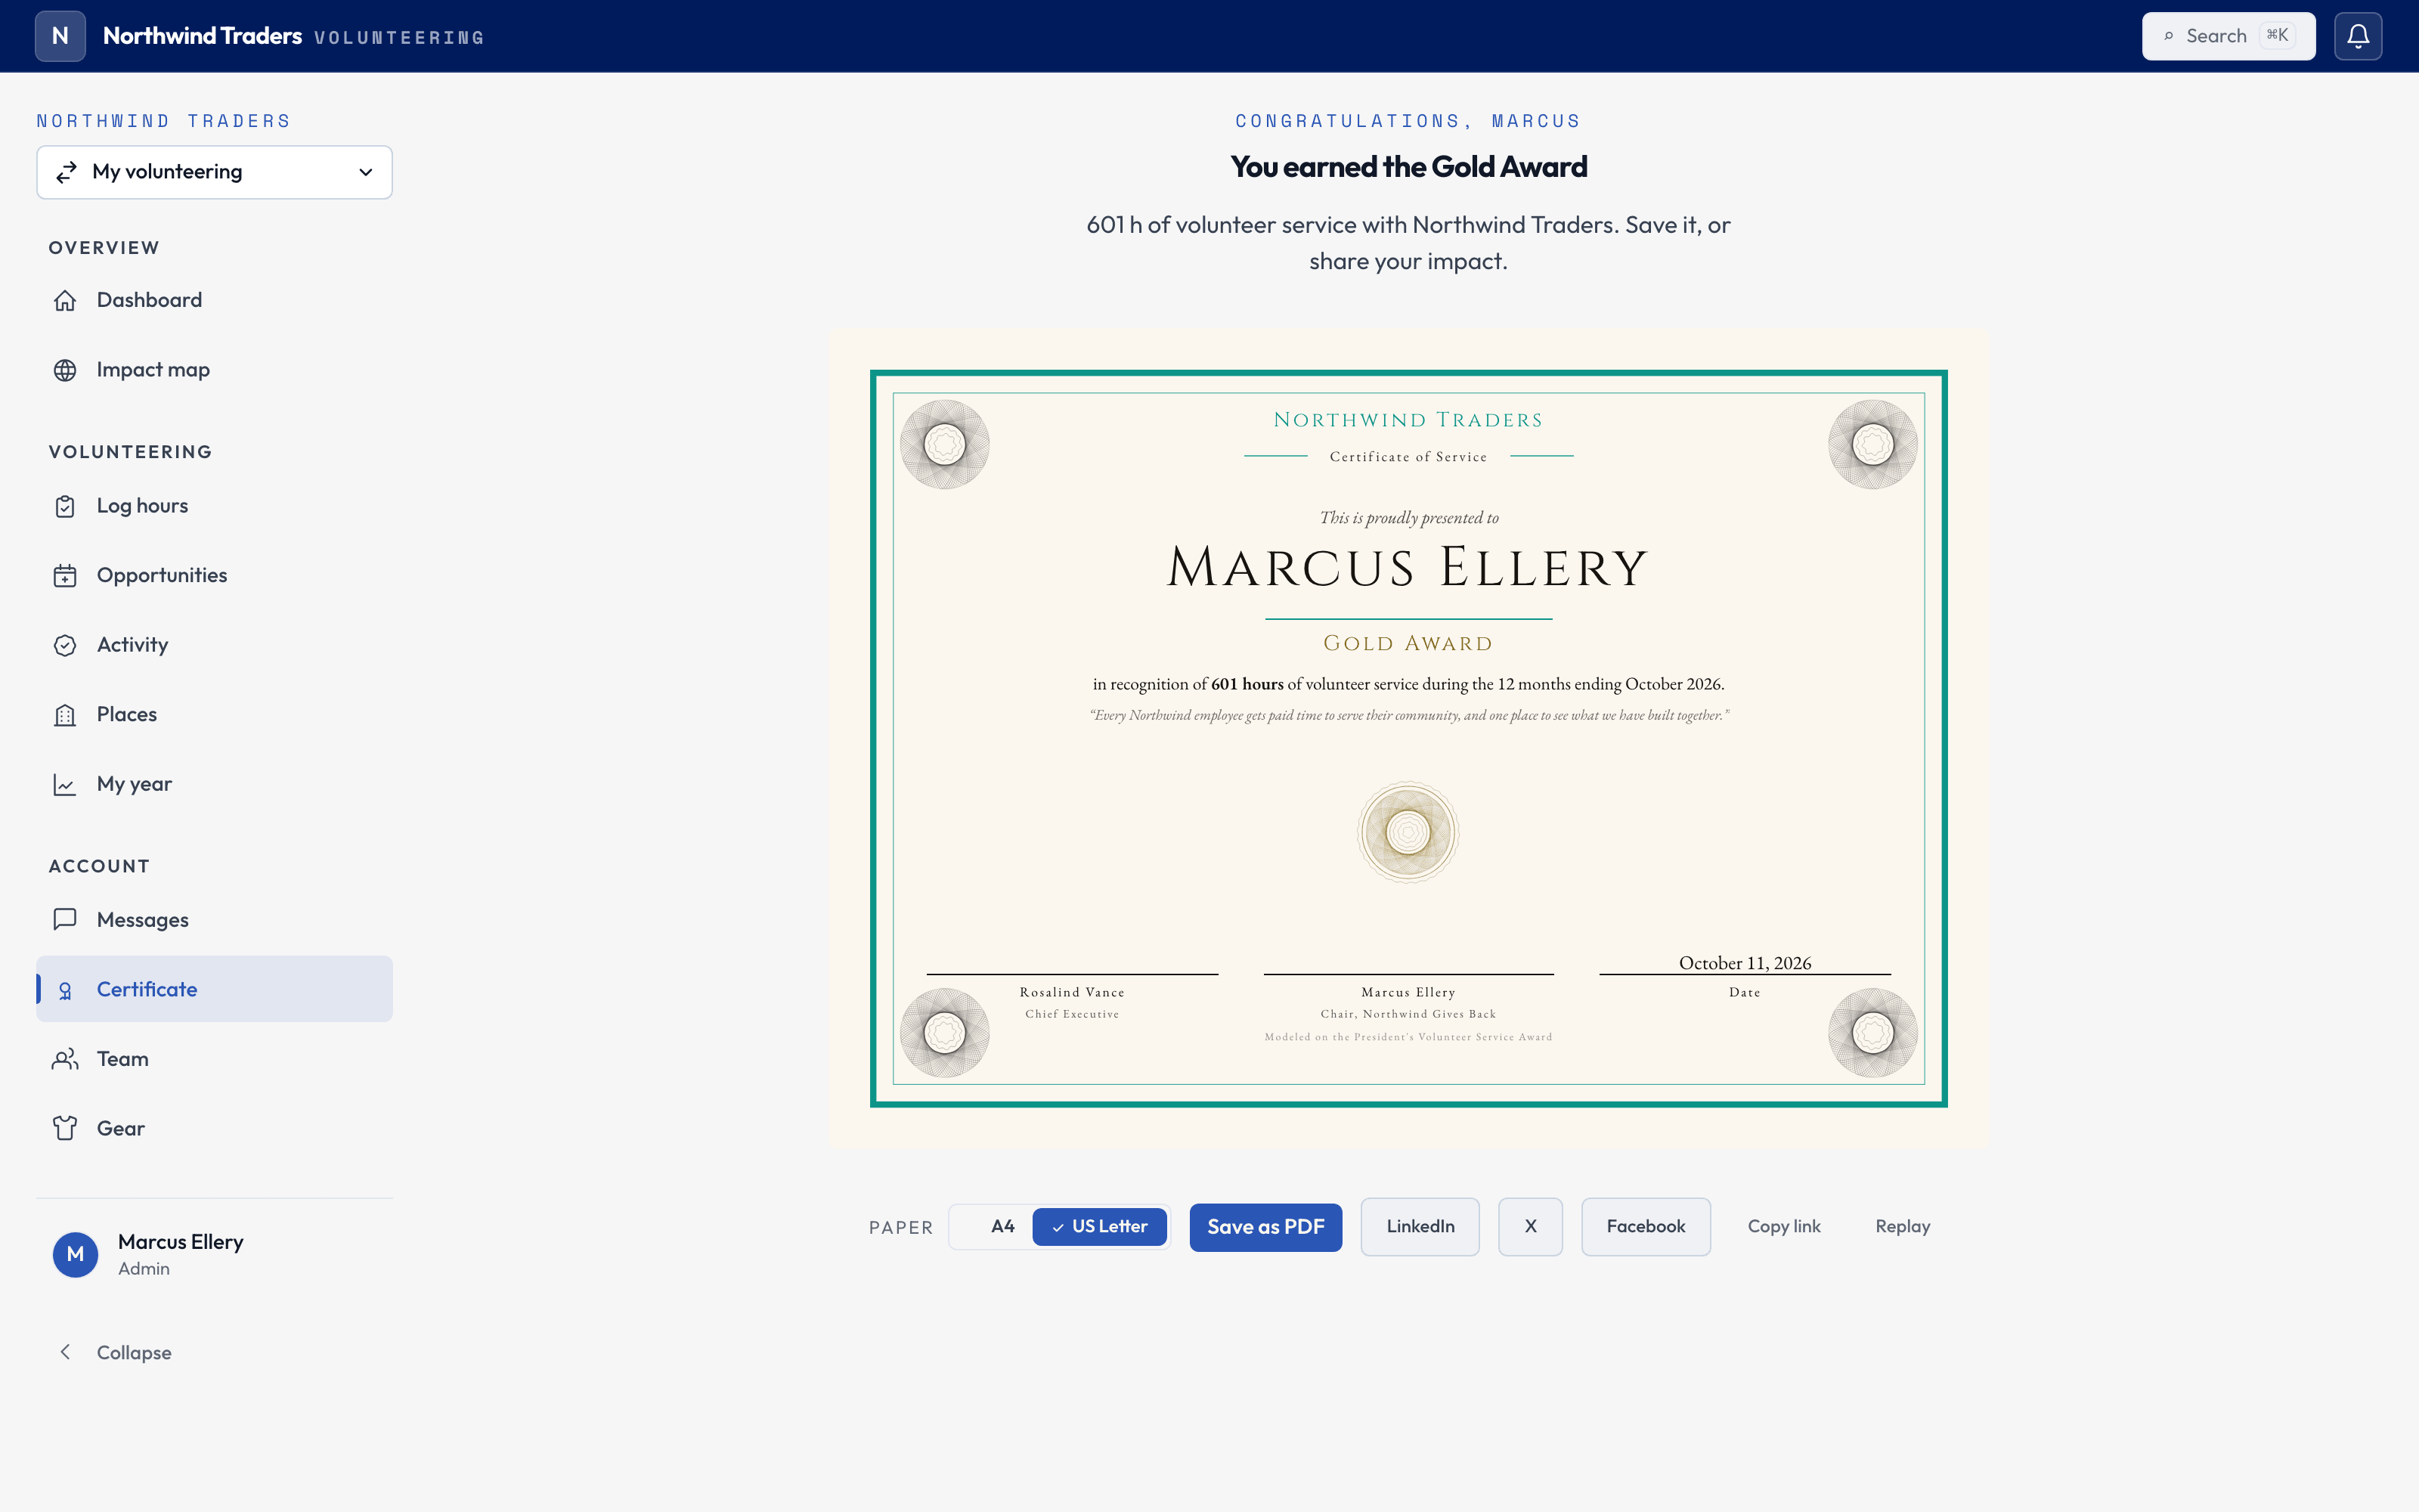Viewport: 2419px width, 1512px height.
Task: Open Impact map page
Action: pyautogui.click(x=214, y=370)
